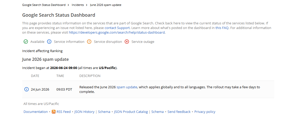The height and width of the screenshot is (127, 284).
Task: Click breadcrumb chevron after Google Search Status Dashboard
Action: click(x=69, y=5)
